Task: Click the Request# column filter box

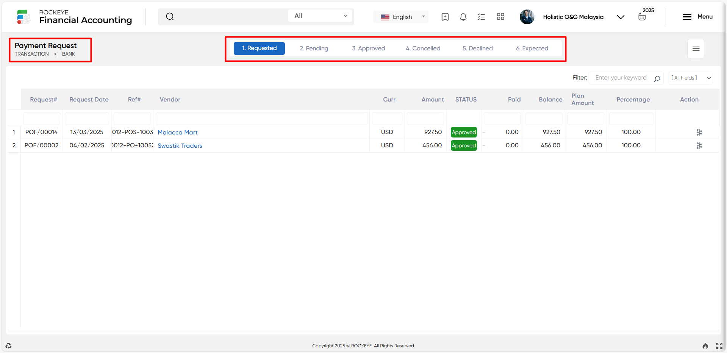Action: point(42,119)
